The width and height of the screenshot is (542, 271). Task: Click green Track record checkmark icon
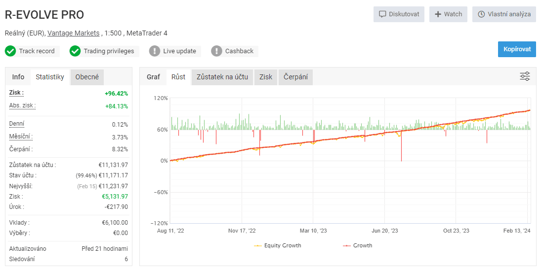pos(11,51)
